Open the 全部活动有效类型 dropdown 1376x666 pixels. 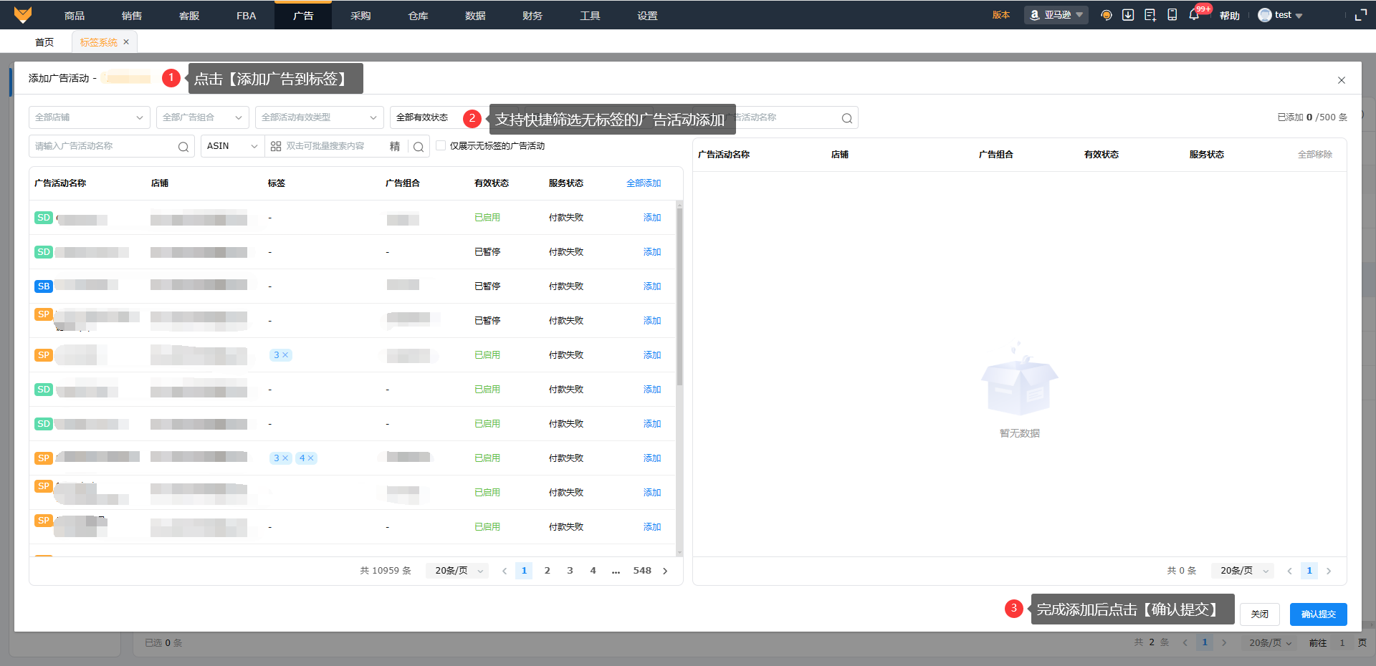tap(320, 117)
